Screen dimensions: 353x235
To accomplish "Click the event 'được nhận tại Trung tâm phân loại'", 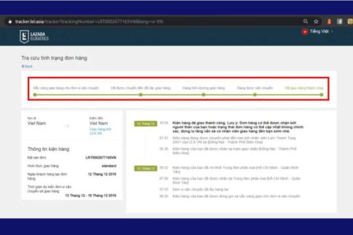I will [237, 180].
